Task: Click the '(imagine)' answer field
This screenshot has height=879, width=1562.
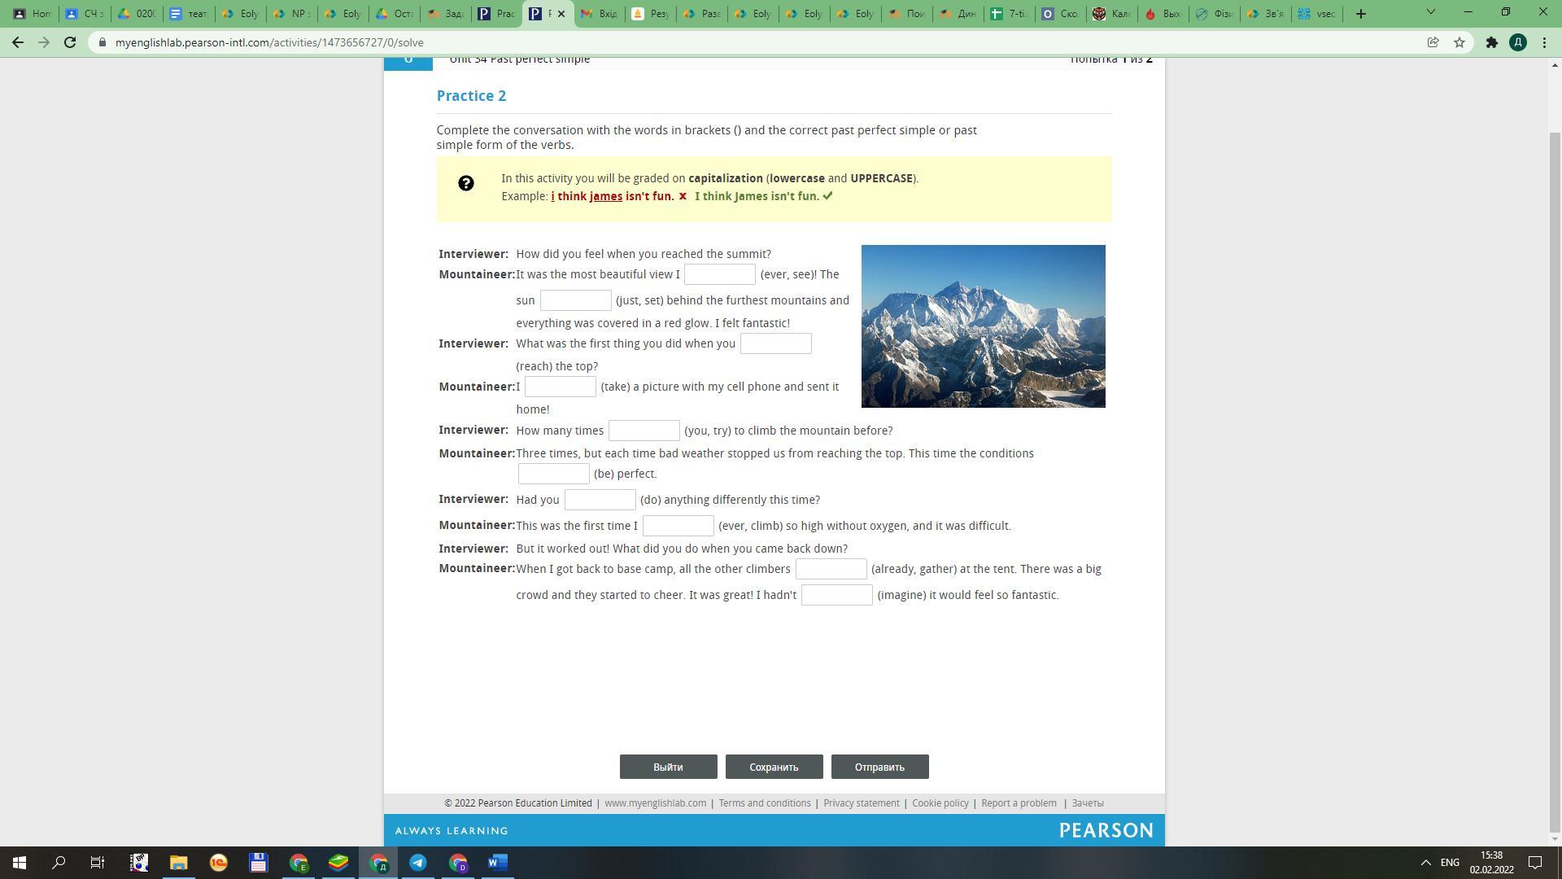Action: (837, 595)
